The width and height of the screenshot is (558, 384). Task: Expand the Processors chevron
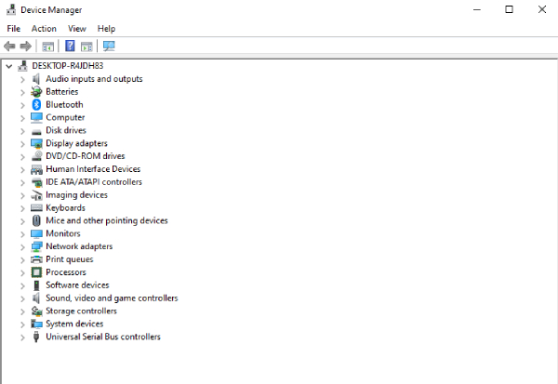click(22, 272)
